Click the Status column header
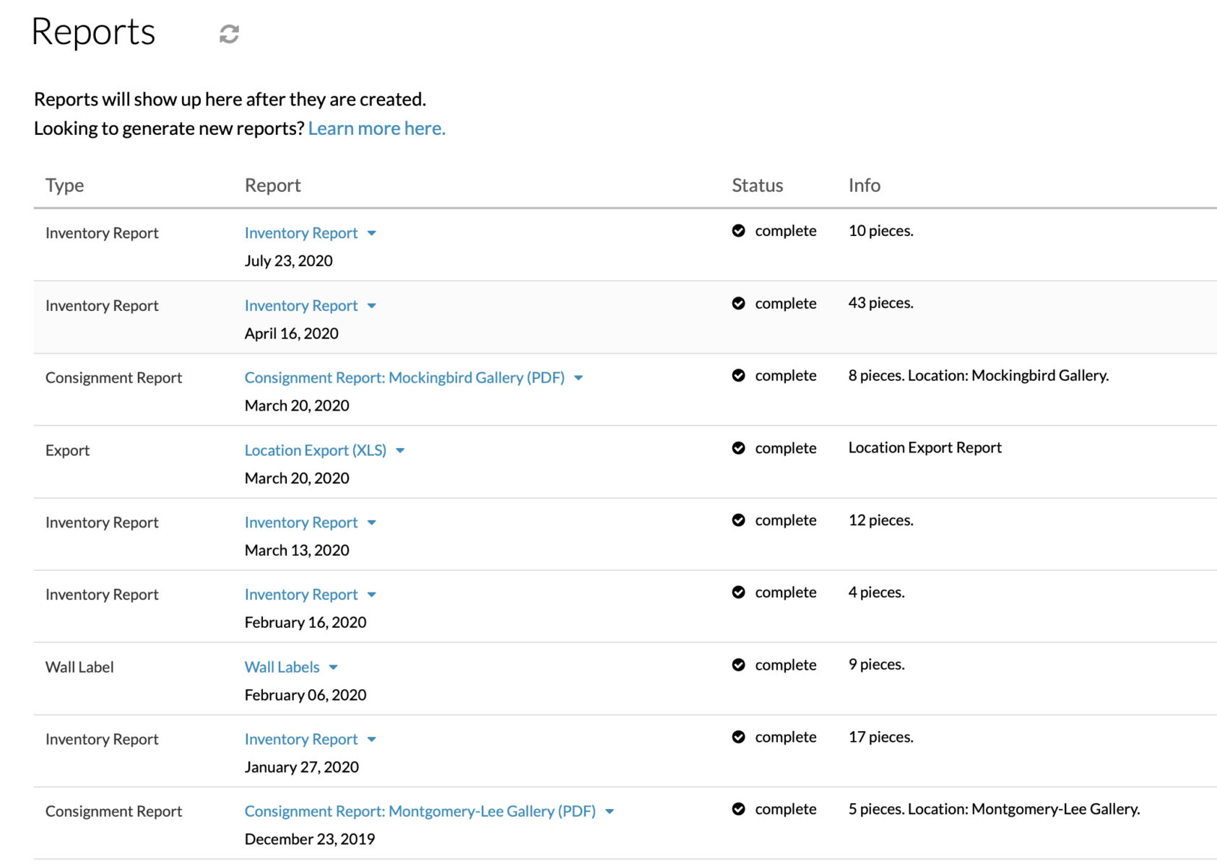1217x866 pixels. point(757,185)
